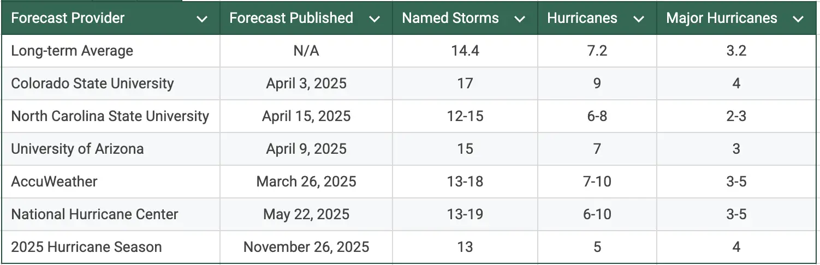Screen dimensions: 820x265
Task: Select the November 26, 2025 date cell
Action: click(x=306, y=247)
